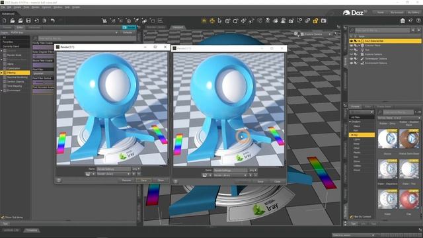
Task: Create a new scene with the New File icon
Action: pos(5,20)
